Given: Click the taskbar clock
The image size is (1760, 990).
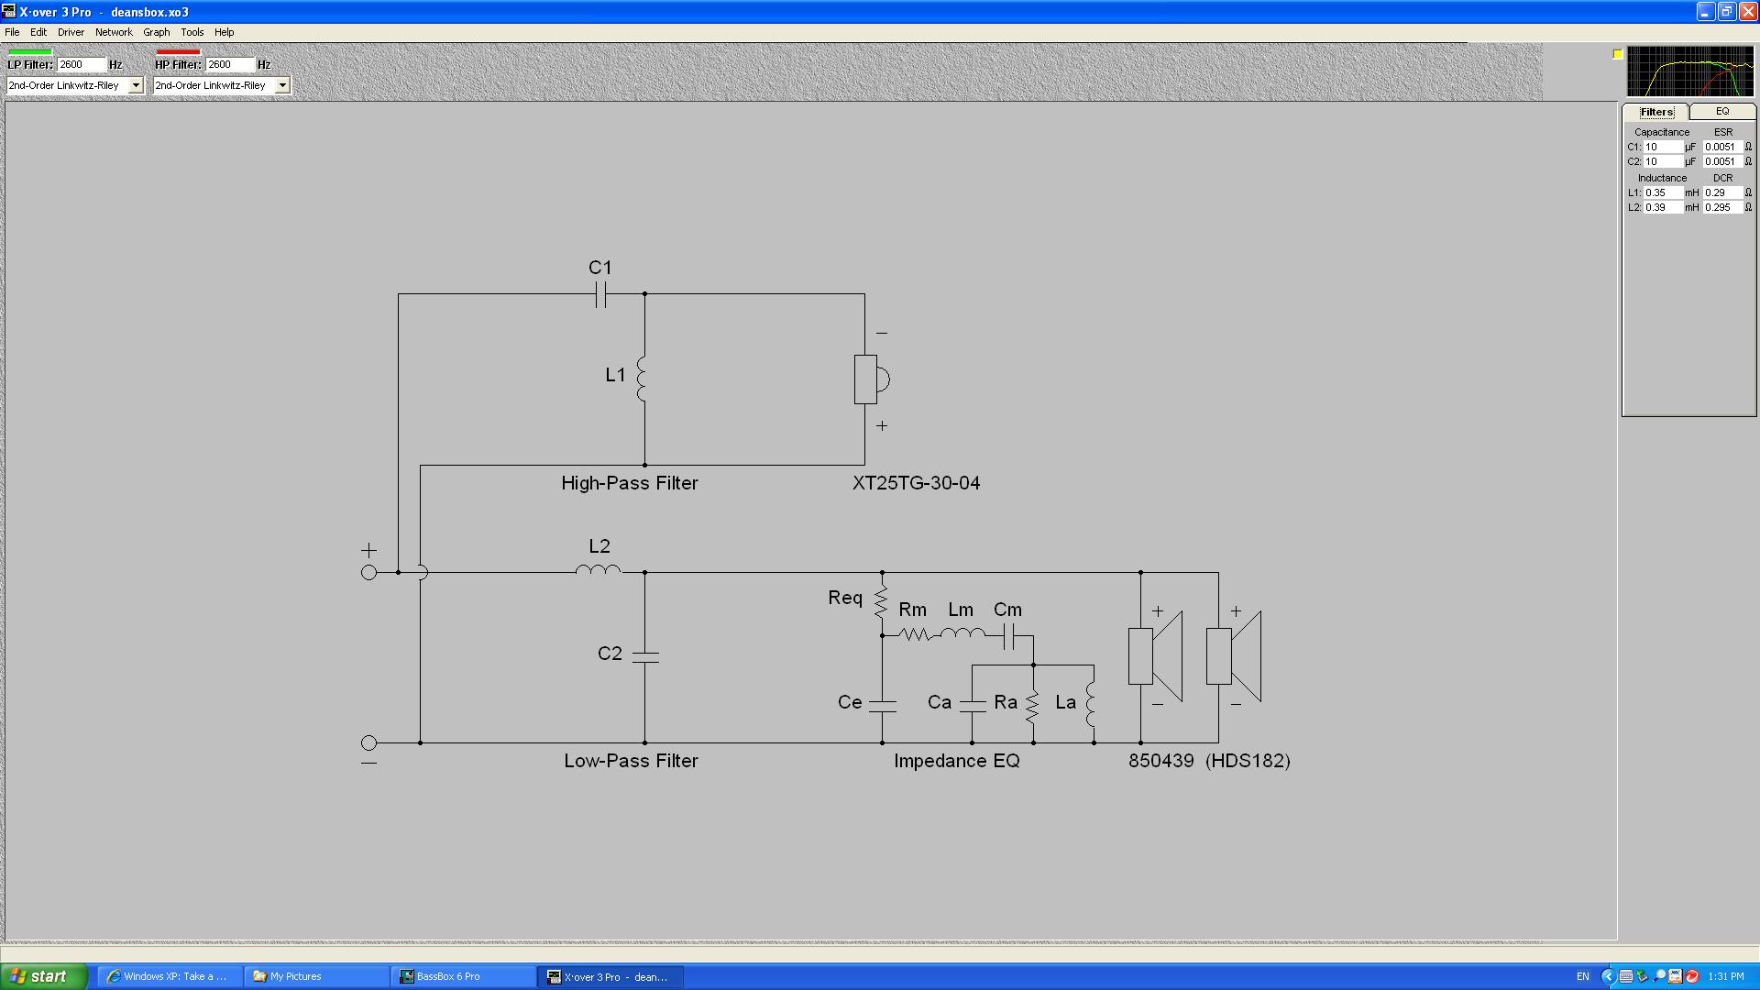Looking at the screenshot, I should pos(1726,976).
